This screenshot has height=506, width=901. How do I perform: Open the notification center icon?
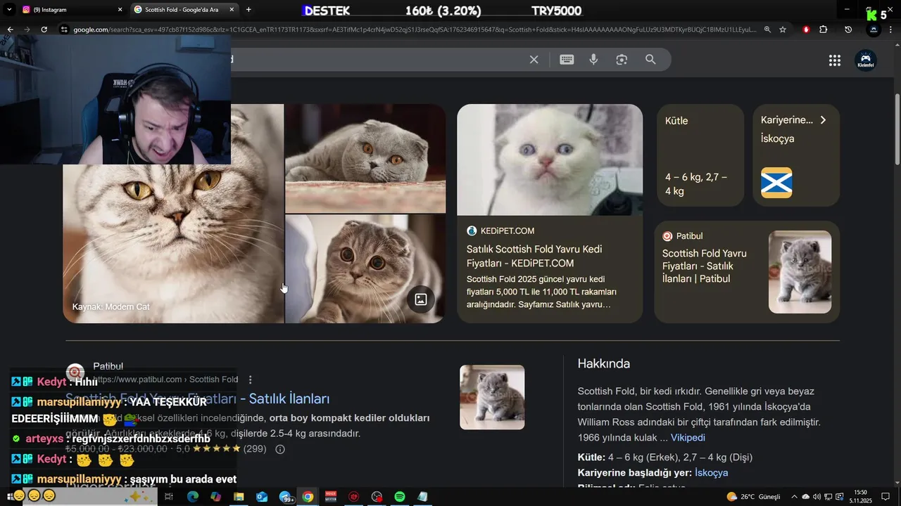click(886, 497)
